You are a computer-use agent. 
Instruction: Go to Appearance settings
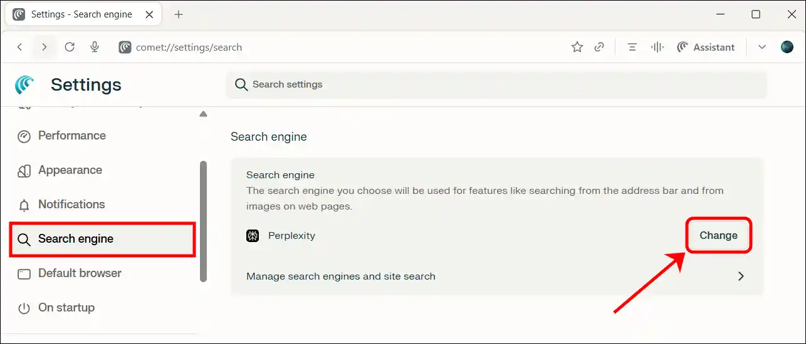pyautogui.click(x=70, y=170)
